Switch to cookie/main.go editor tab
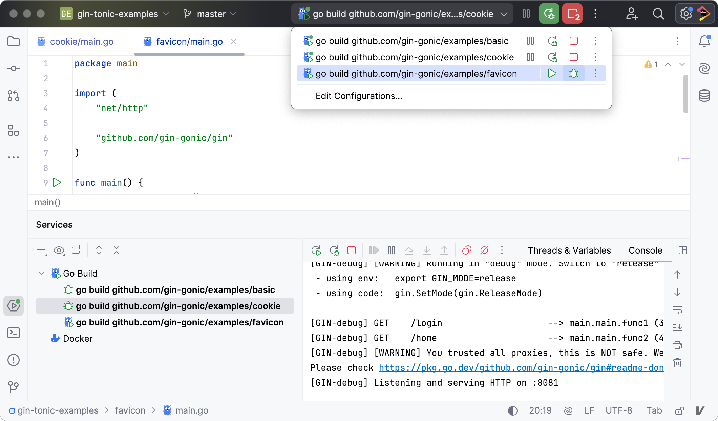The image size is (718, 421). pyautogui.click(x=81, y=42)
